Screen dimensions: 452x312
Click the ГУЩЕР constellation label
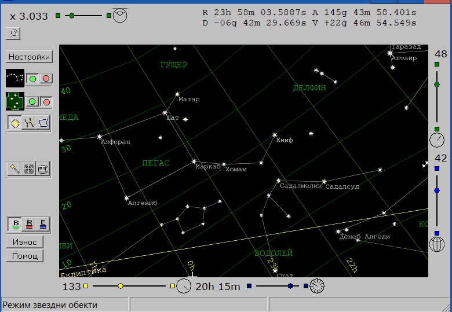click(173, 65)
